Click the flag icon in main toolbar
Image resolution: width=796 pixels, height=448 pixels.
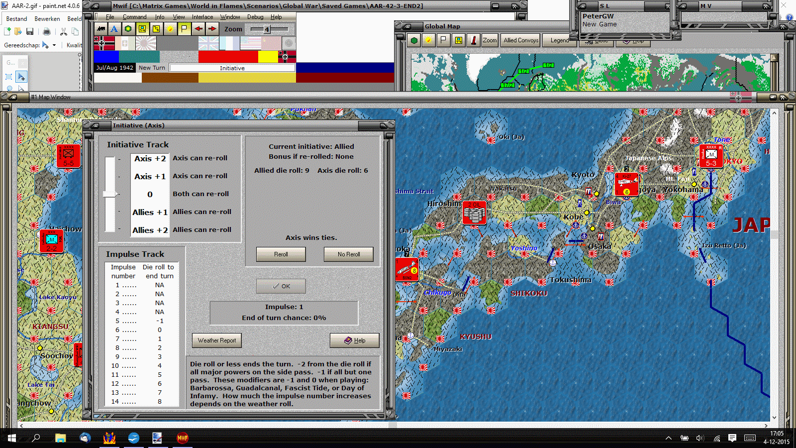(184, 29)
